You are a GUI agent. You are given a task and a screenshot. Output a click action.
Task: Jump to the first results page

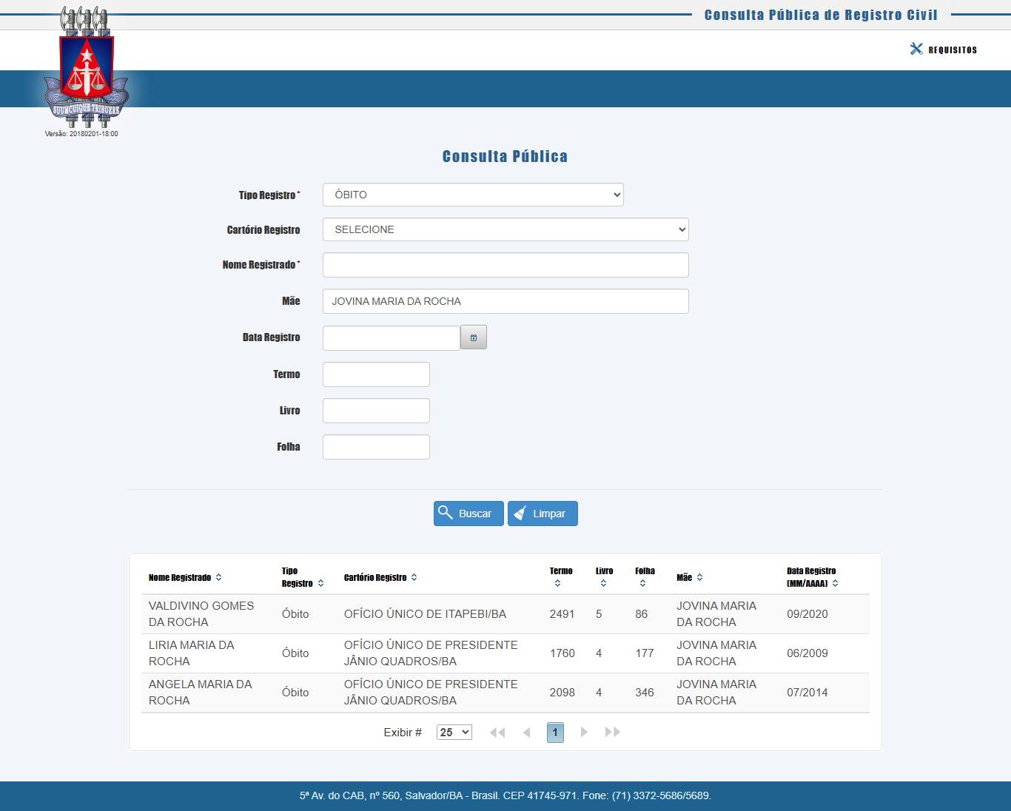[497, 732]
